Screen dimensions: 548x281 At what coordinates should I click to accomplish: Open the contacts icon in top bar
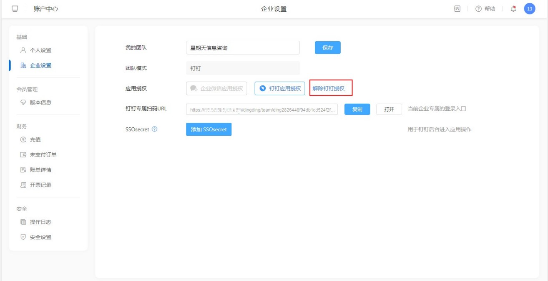tap(457, 9)
